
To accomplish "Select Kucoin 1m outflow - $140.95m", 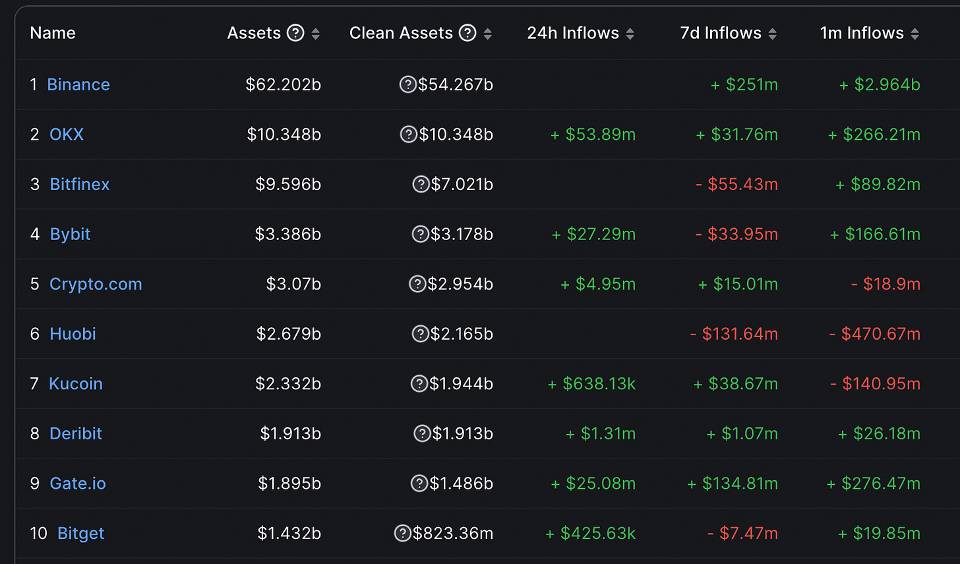I will point(876,384).
